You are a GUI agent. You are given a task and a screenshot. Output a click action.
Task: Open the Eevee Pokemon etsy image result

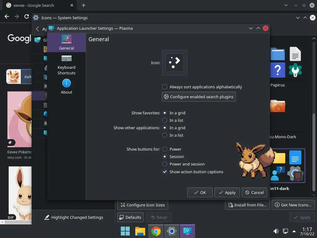coord(20,119)
